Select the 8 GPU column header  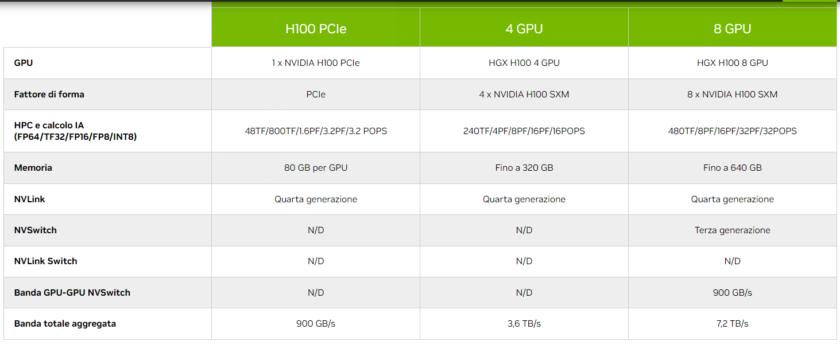[x=733, y=29]
